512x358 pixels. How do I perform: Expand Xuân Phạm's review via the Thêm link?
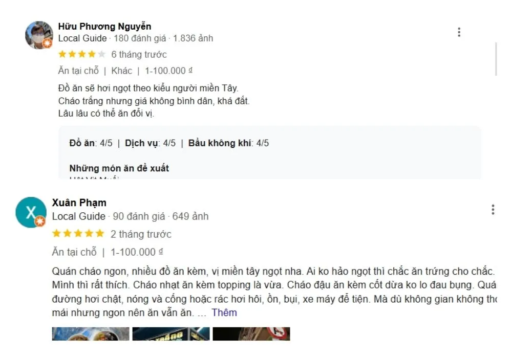[225, 312]
